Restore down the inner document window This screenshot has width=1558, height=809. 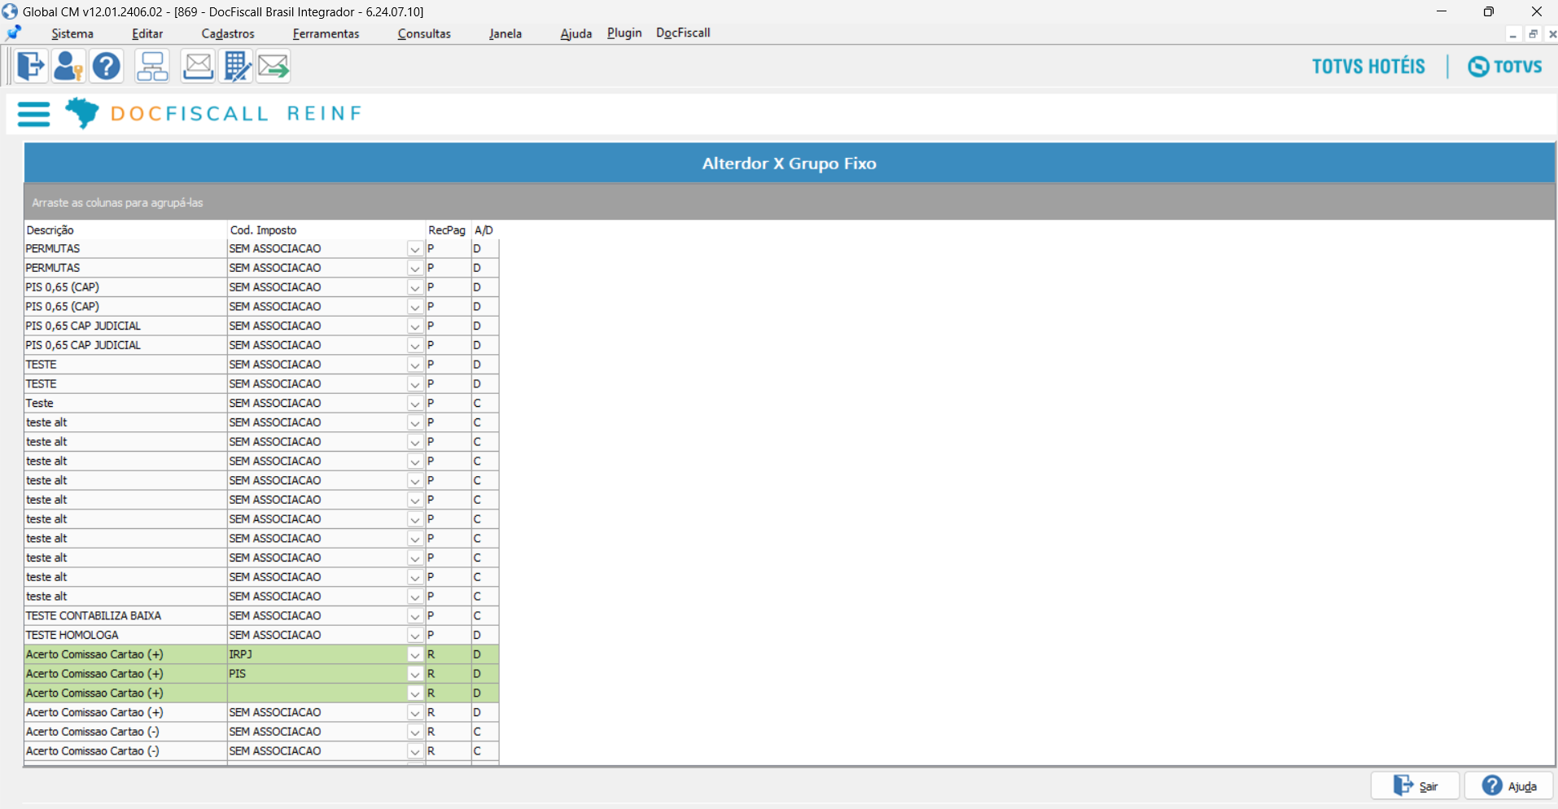[1533, 34]
